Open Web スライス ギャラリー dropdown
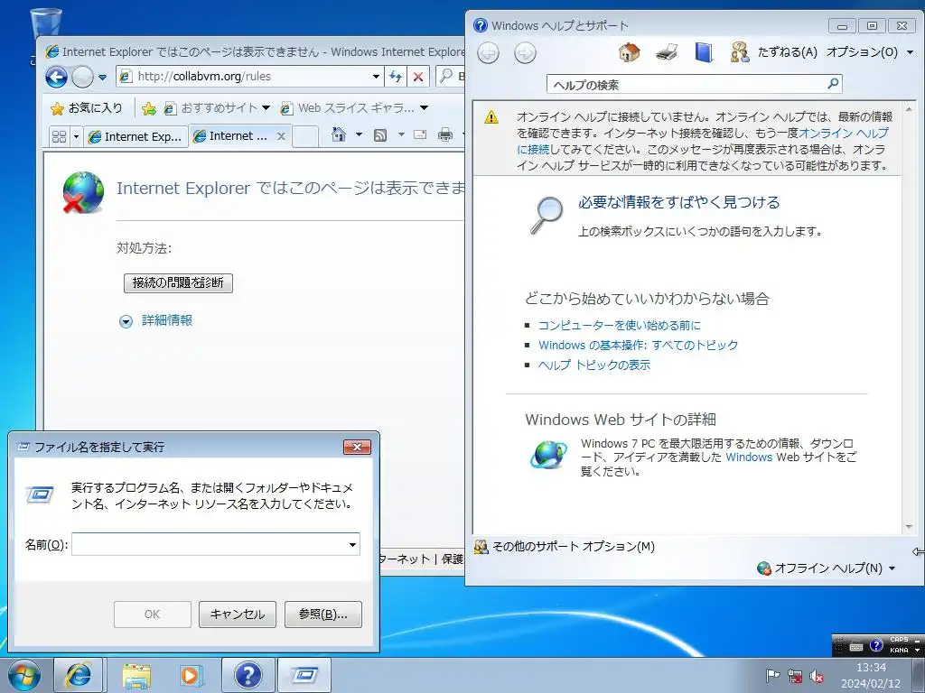925x693 pixels. (x=354, y=108)
